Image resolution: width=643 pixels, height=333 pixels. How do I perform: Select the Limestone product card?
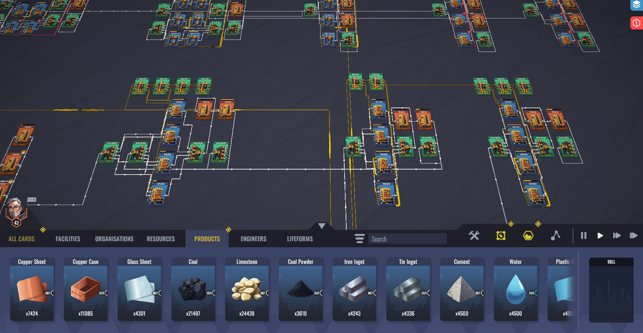[247, 289]
